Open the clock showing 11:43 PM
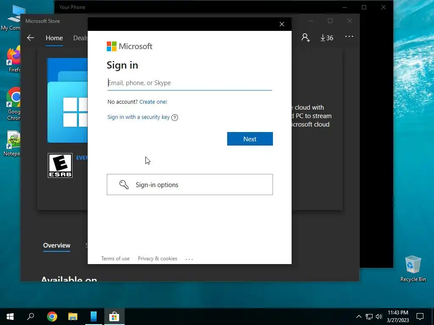Image resolution: width=434 pixels, height=325 pixels. point(398,317)
